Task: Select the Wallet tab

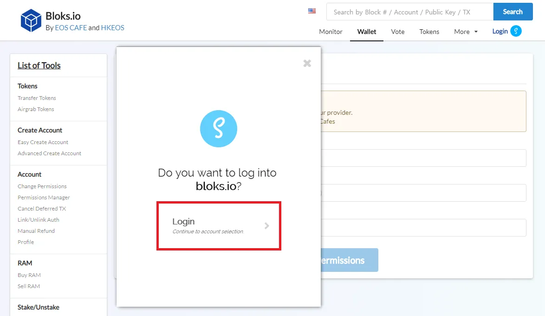Action: pos(367,32)
